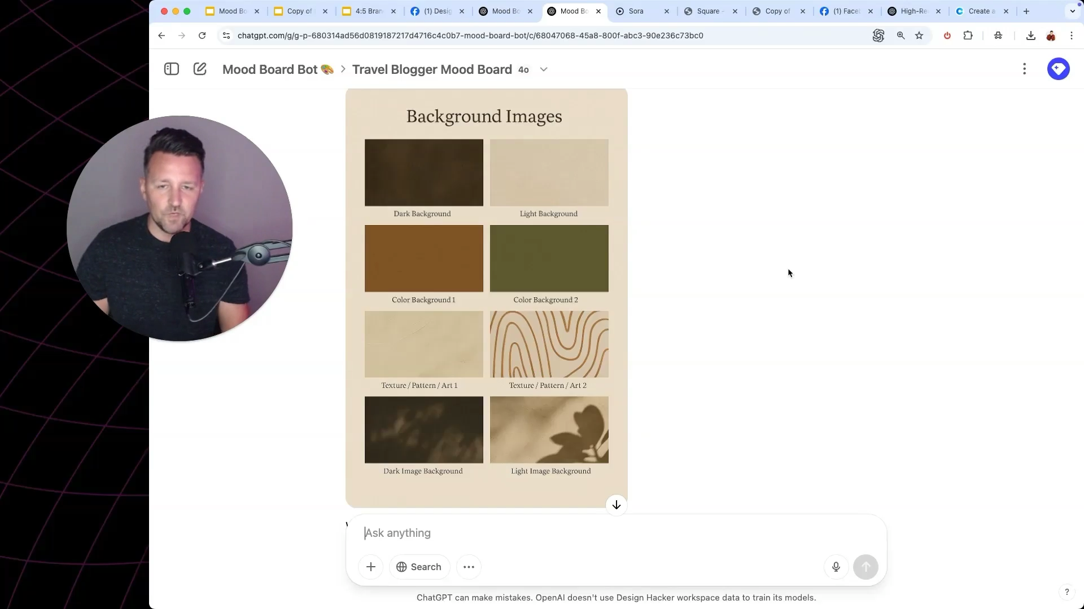1084x609 pixels.
Task: Open the Chrome three-dot menu
Action: [1071, 36]
